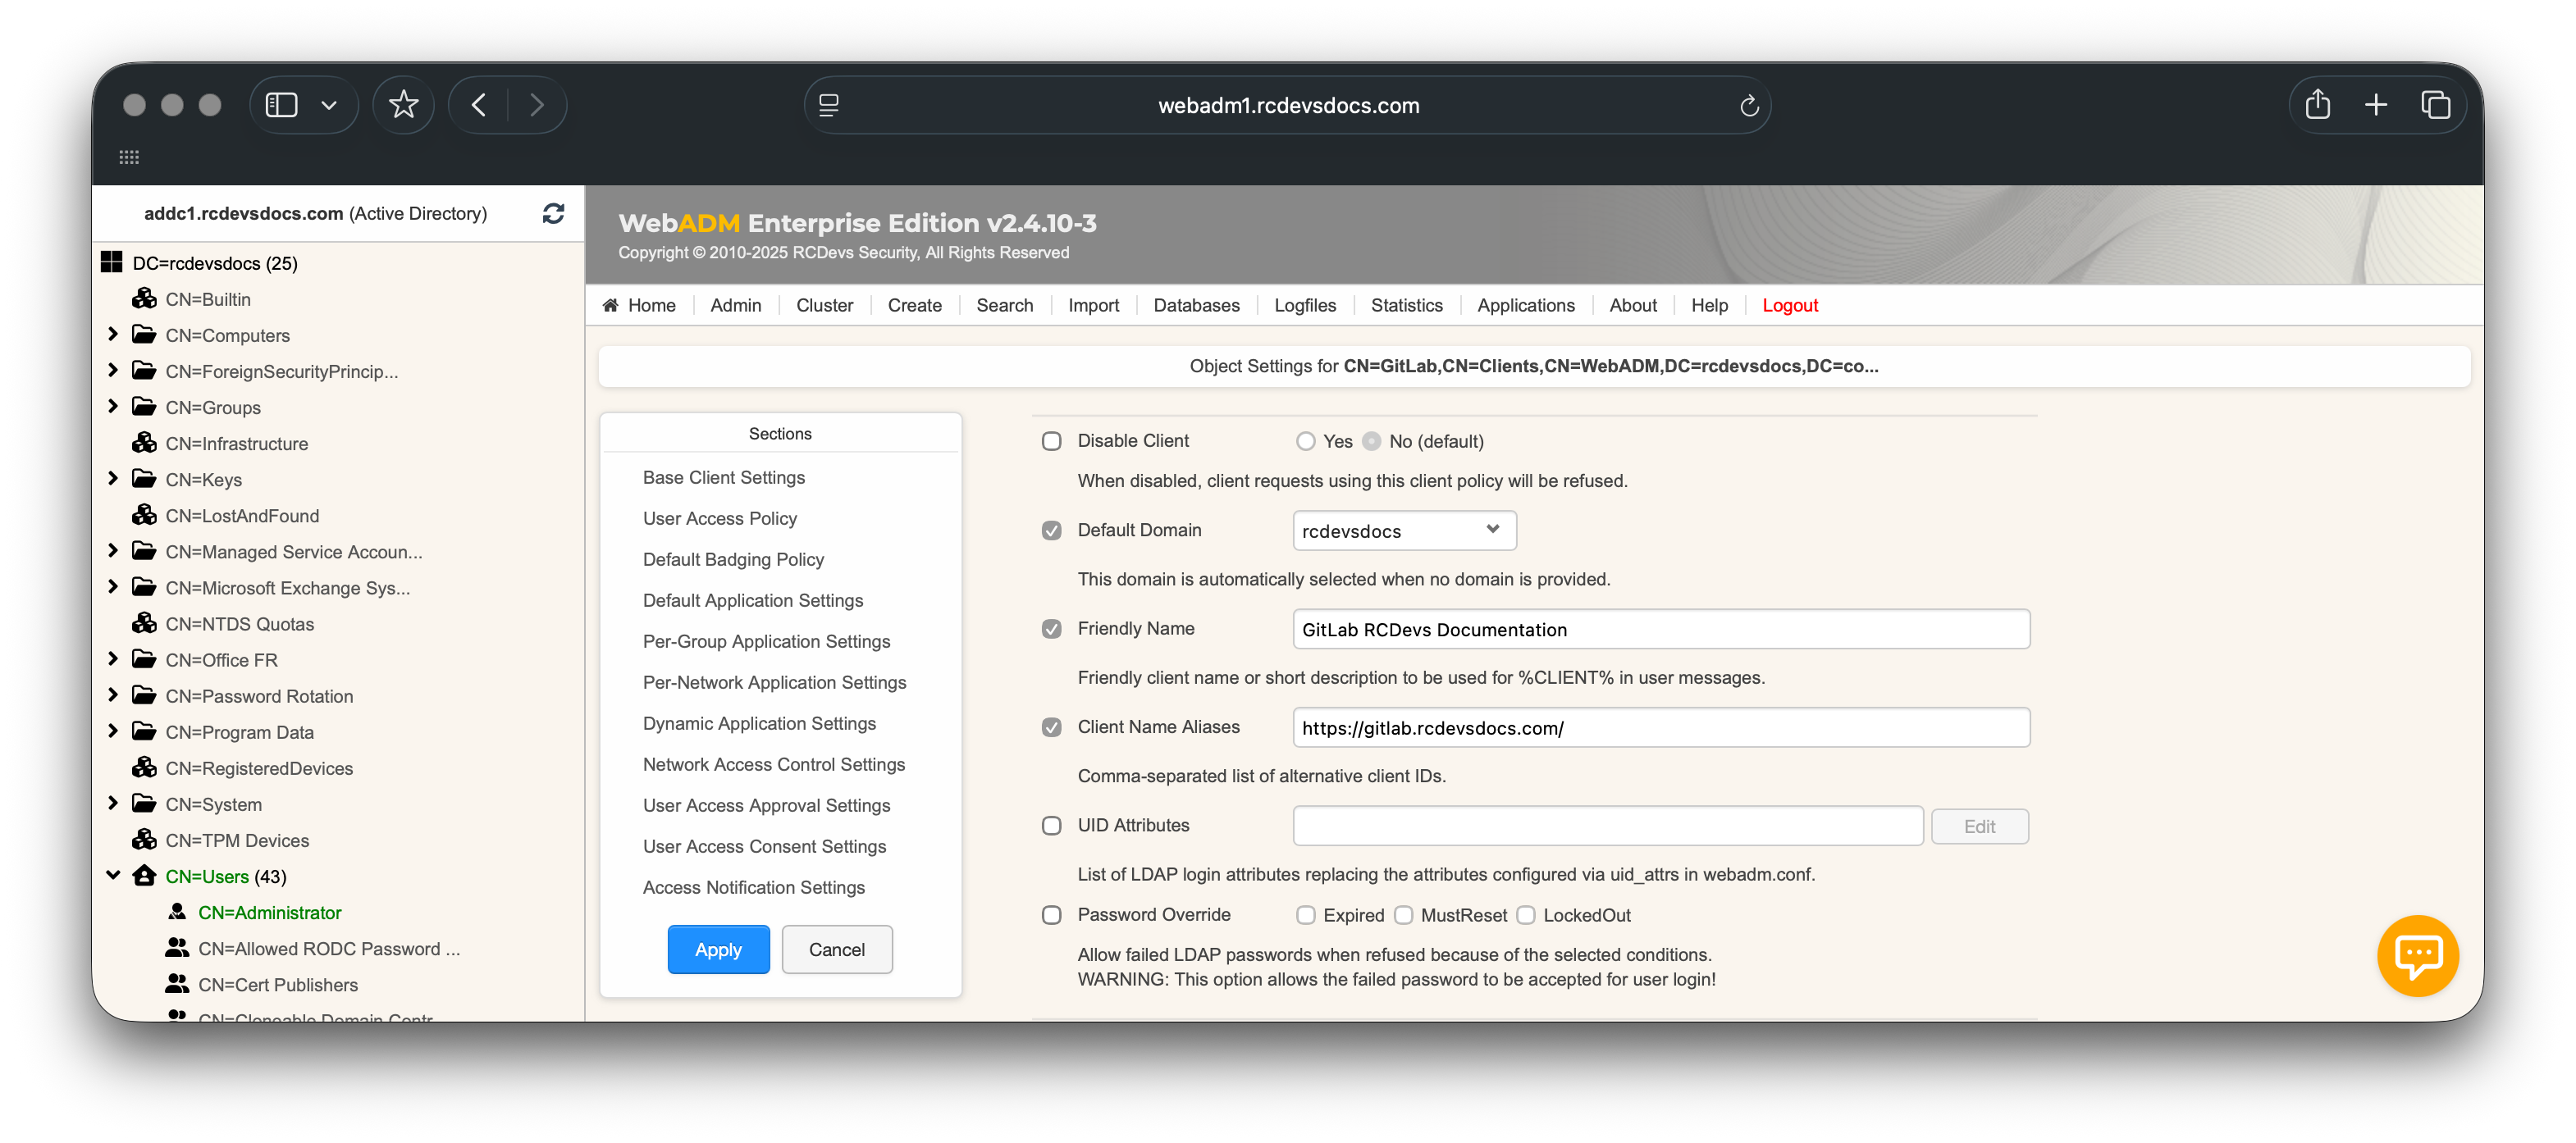Switch to the Databases menu item

click(x=1196, y=305)
